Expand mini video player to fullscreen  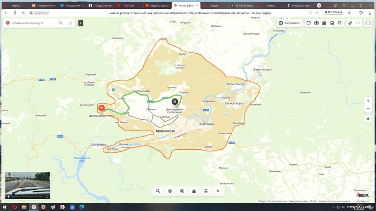(x=47, y=197)
